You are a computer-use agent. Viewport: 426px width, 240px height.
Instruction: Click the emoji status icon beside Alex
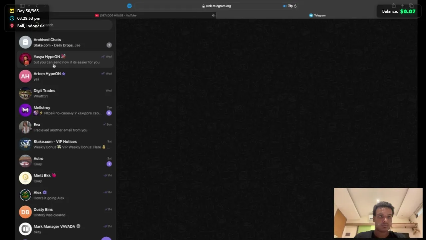pos(45,192)
